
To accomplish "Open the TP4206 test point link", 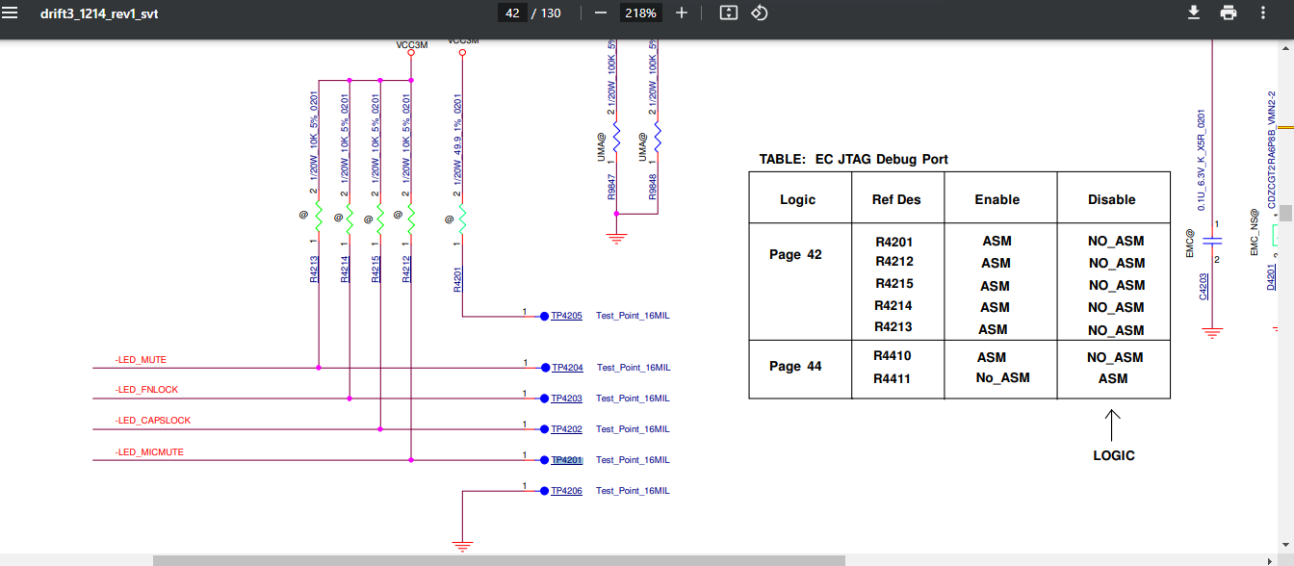I will [567, 491].
